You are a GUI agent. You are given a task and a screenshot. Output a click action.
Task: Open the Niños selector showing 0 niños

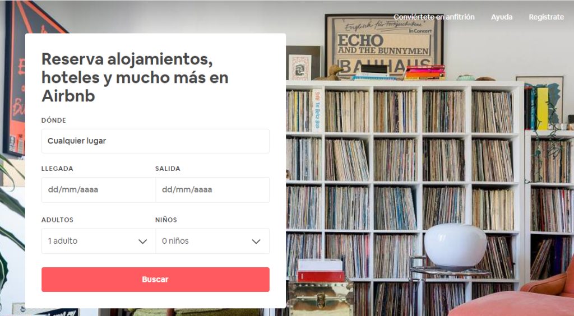(x=212, y=241)
